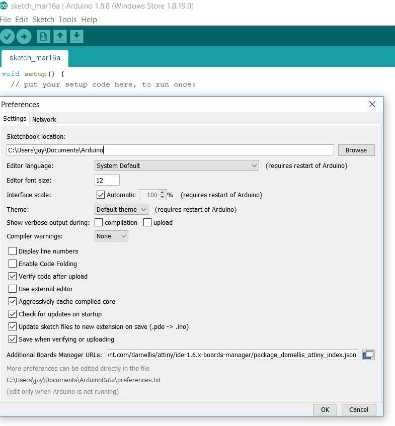Toggle Update sketch files to new extension
Viewport: 395px width, 426px height.
pos(13,326)
